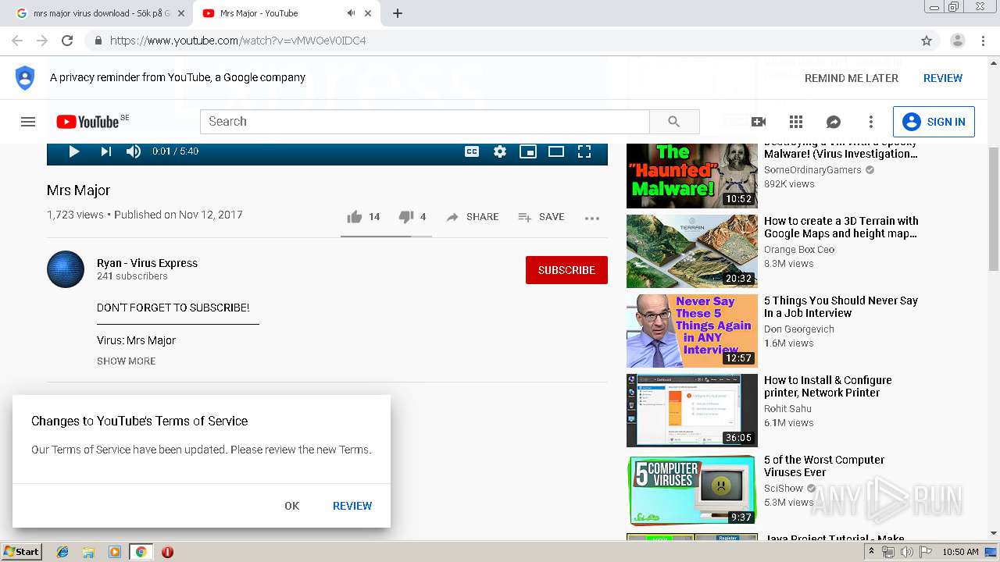Open the Chrome profile avatar

(x=958, y=41)
